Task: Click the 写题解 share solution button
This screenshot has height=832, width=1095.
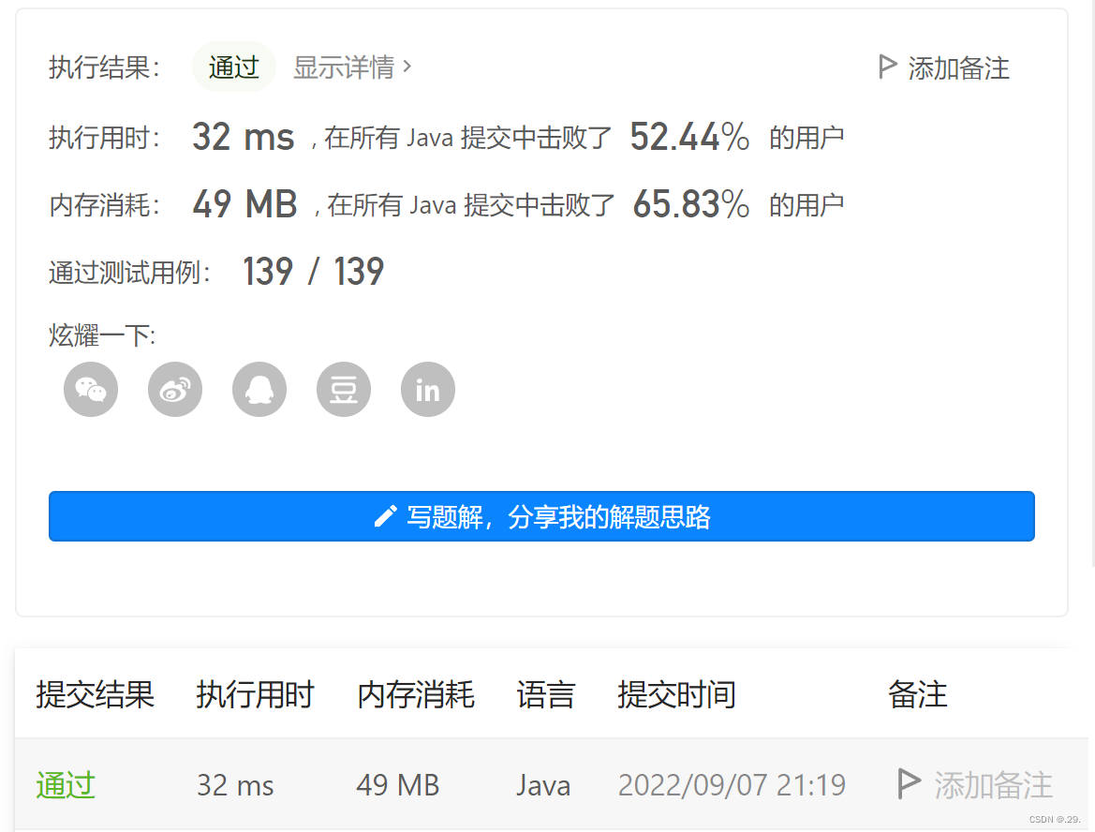Action: tap(541, 516)
